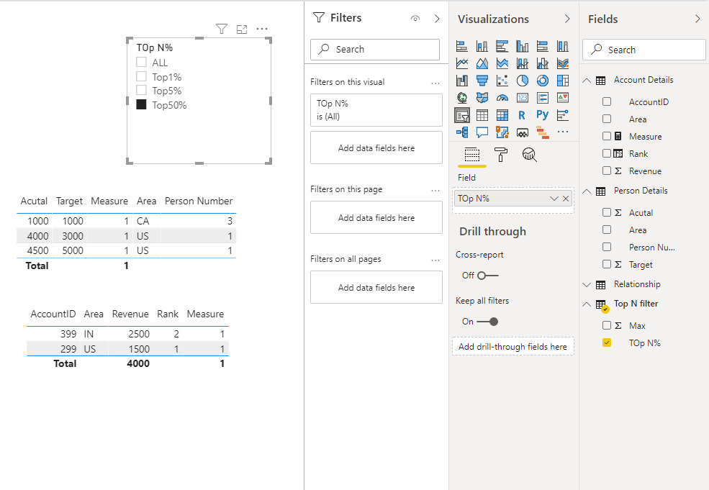Check the Revenue field
Image resolution: width=709 pixels, height=490 pixels.
pos(607,171)
